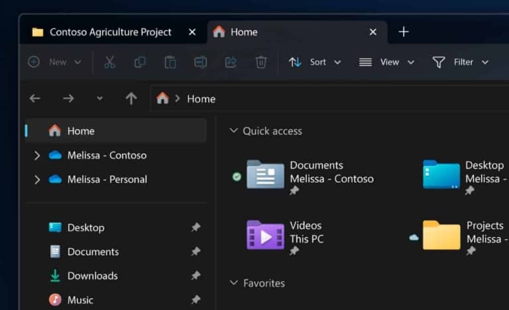This screenshot has width=509, height=310.
Task: Go back with the left arrow
Action: [34, 98]
